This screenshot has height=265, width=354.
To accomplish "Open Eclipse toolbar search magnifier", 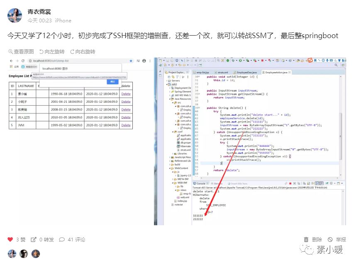I will [336, 65].
